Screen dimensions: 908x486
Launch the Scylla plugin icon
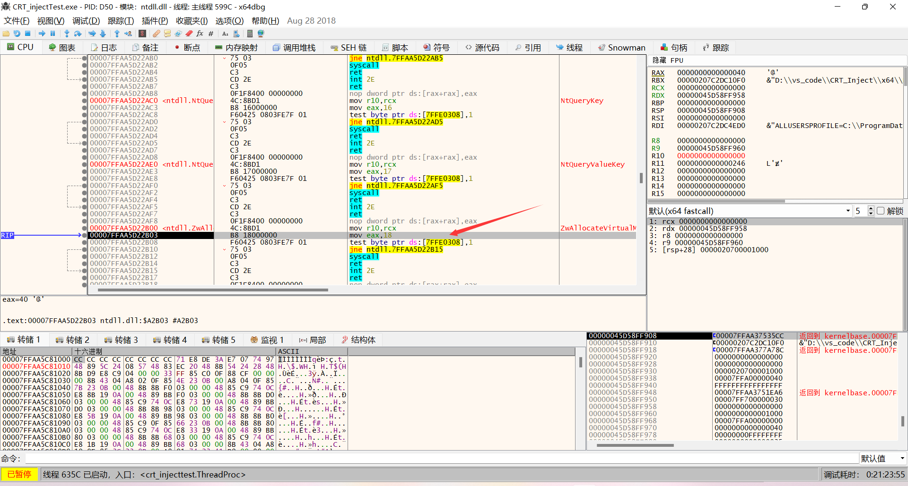tap(142, 34)
